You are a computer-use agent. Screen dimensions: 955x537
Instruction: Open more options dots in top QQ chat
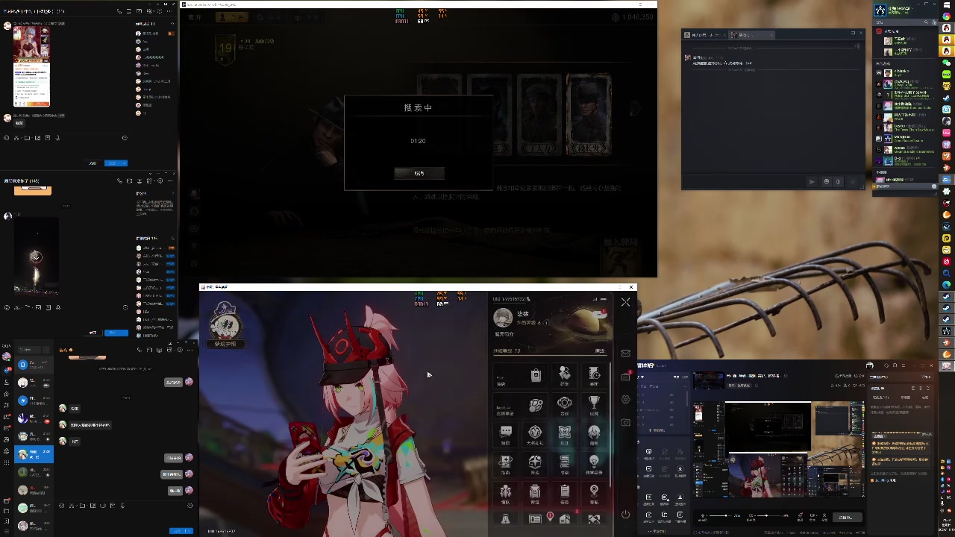(169, 11)
